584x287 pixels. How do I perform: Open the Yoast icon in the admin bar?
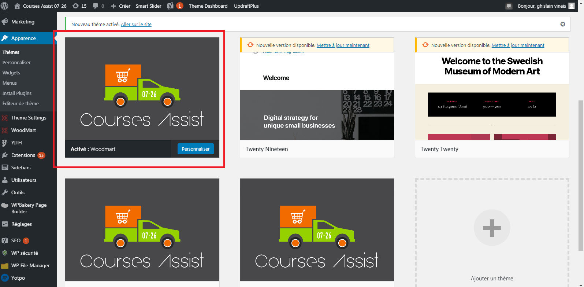(170, 6)
